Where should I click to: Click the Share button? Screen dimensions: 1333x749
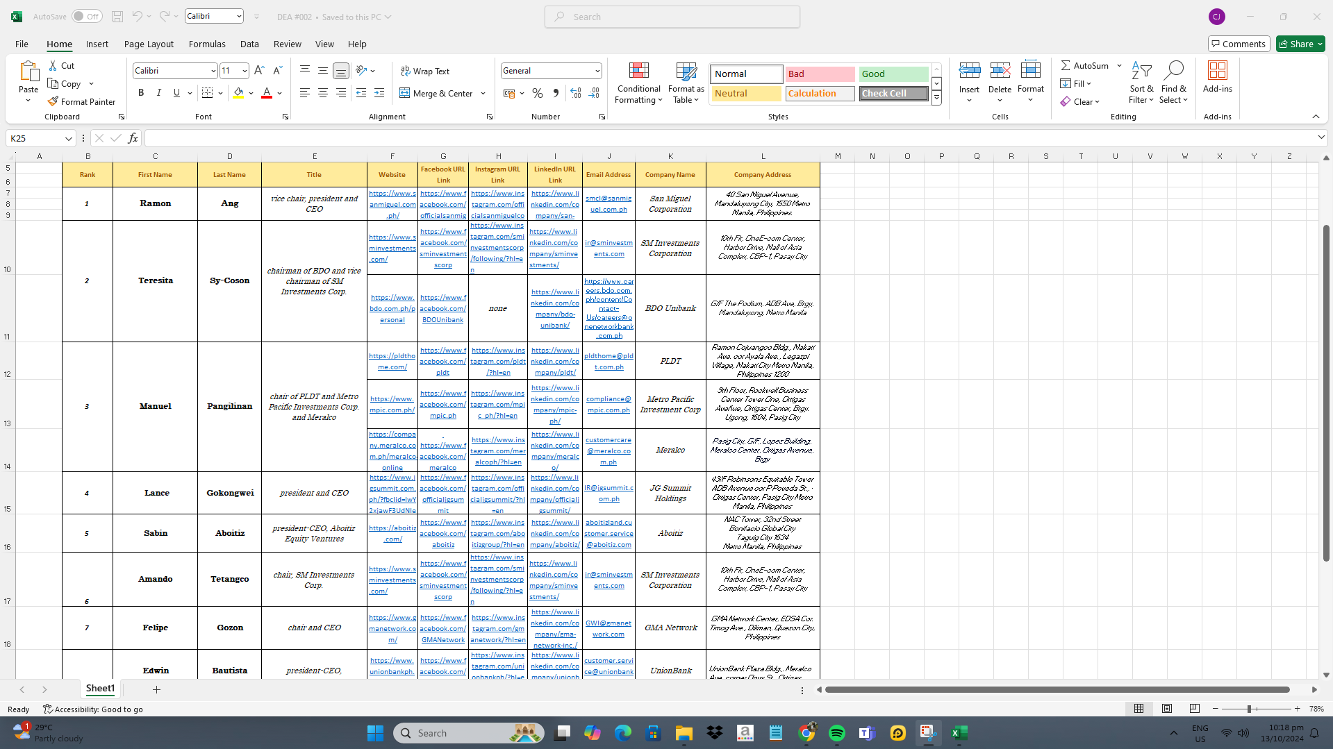pos(1300,44)
